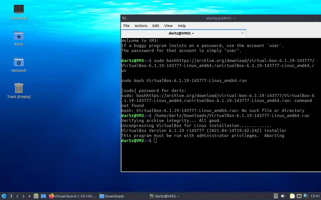Launch the file manager quick-launch icon

tap(36, 196)
